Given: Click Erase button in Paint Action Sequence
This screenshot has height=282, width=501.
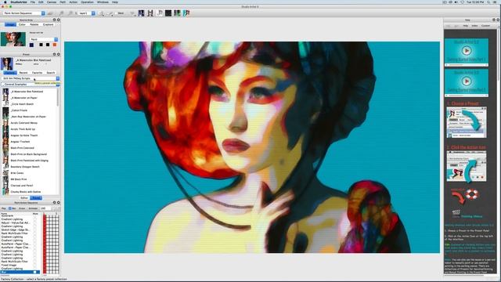Looking at the screenshot, I should [x=22, y=208].
